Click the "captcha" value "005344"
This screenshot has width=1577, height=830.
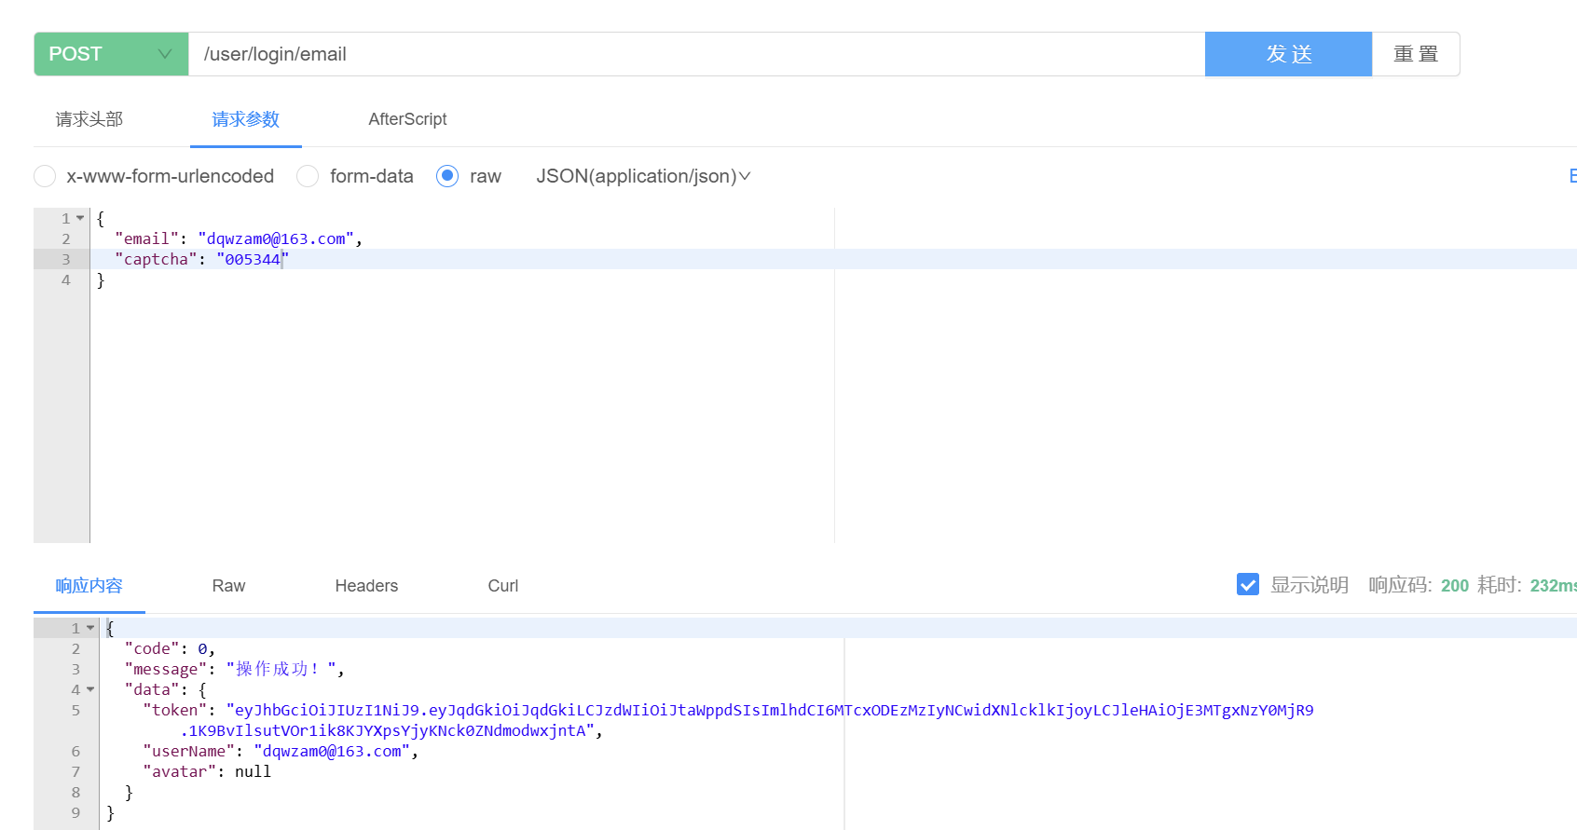pyautogui.click(x=253, y=259)
